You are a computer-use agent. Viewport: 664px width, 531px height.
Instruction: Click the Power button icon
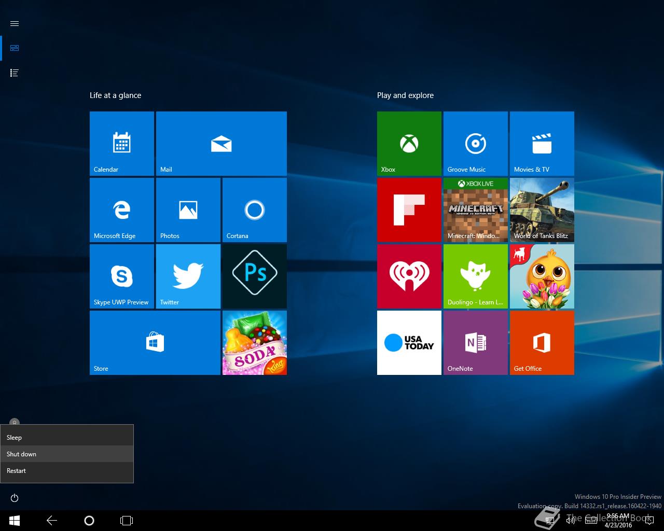15,498
